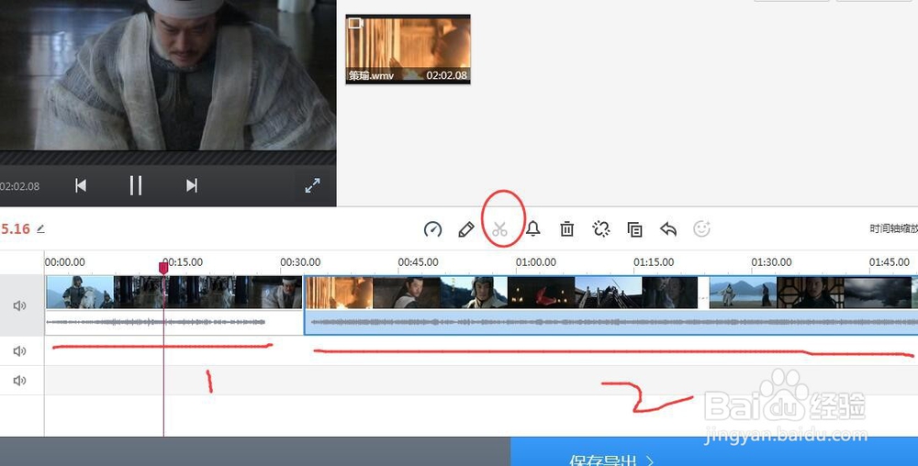Viewport: 918px width, 466px height.
Task: Seek timeline to 01:15.00 mark
Action: point(654,262)
